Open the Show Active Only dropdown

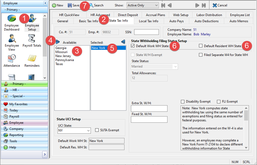click(x=142, y=5)
